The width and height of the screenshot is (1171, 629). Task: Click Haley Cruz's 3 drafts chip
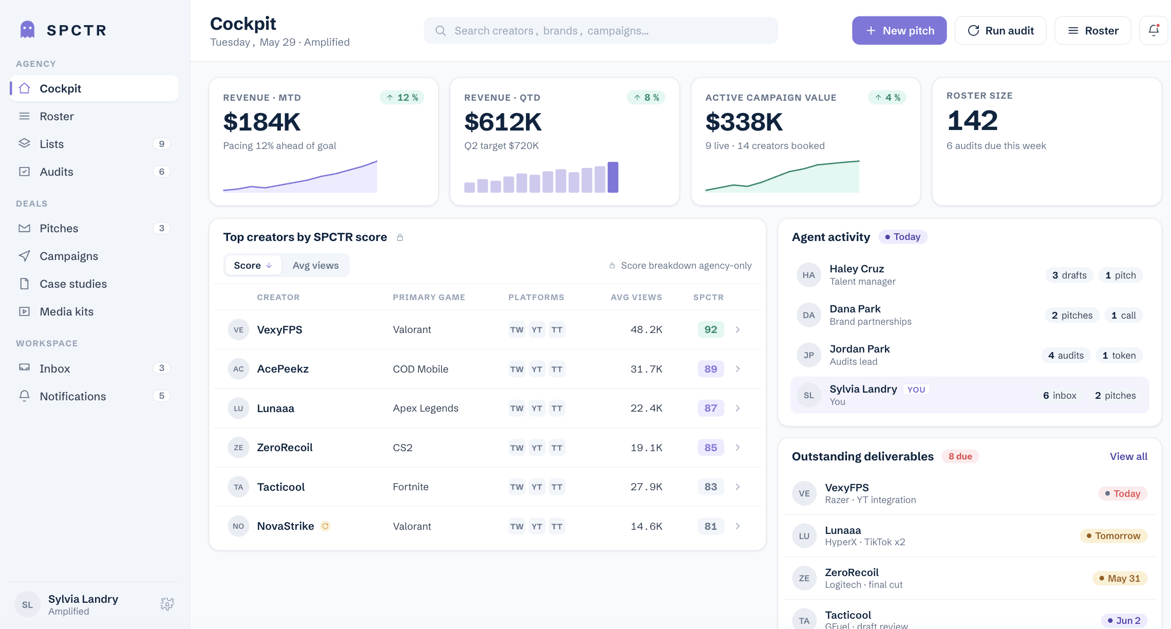[1069, 275]
